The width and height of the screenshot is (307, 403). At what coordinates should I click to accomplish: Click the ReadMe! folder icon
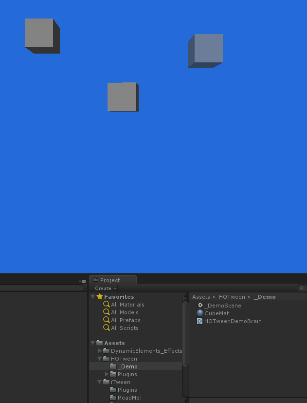click(x=113, y=397)
